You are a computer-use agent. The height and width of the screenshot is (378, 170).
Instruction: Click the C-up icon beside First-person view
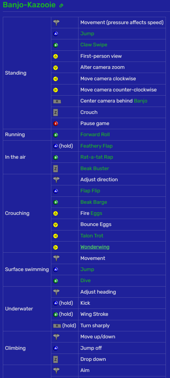[x=55, y=56]
